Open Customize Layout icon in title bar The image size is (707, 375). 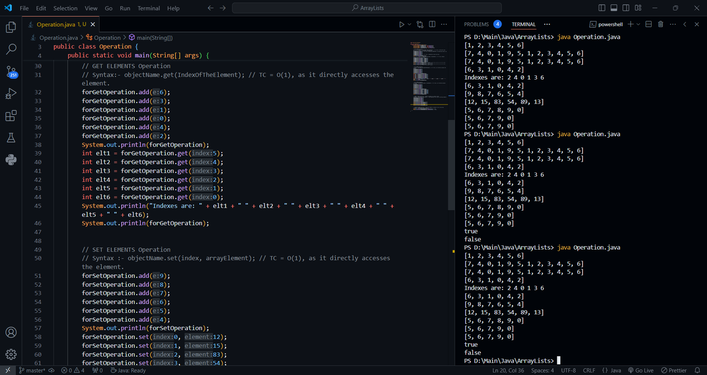pyautogui.click(x=639, y=8)
